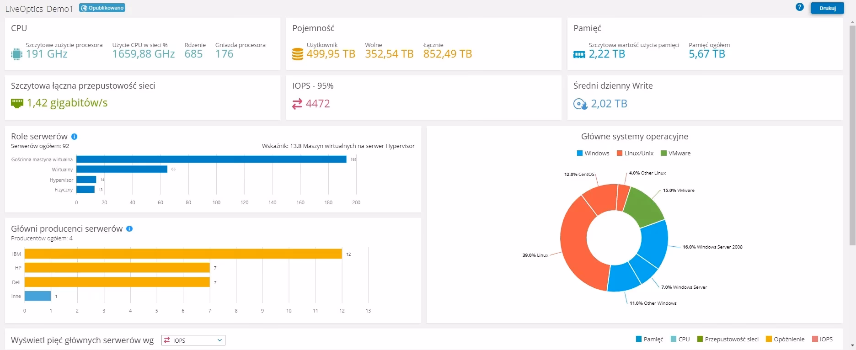Click the IOPS arrows icon

click(297, 104)
